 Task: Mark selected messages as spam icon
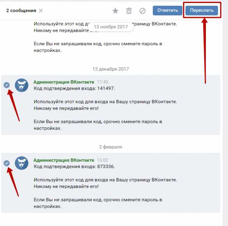[142, 11]
